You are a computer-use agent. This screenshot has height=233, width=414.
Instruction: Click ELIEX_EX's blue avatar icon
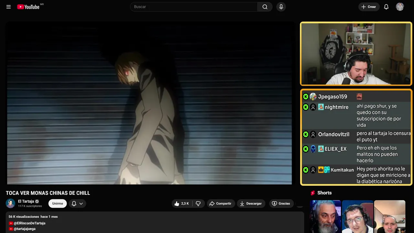(313, 149)
